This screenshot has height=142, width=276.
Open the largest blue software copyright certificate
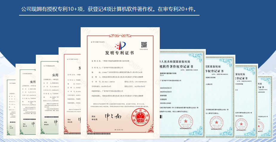click(x=183, y=93)
